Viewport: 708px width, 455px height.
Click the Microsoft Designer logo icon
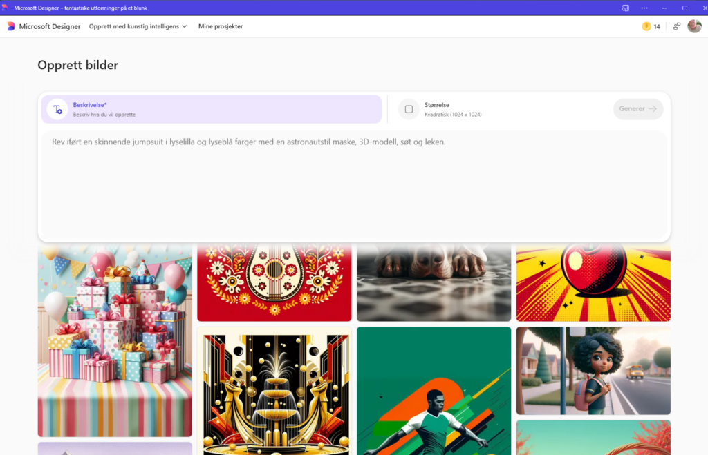click(x=11, y=26)
